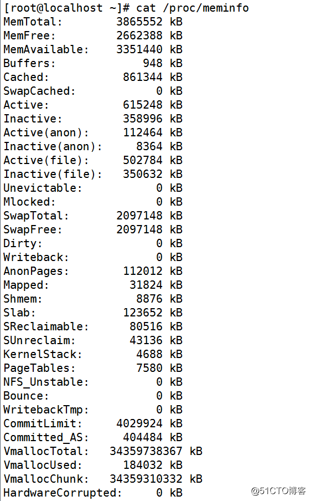The height and width of the screenshot is (501, 311).
Task: Click the AnonPages value 112012
Action: (x=143, y=271)
